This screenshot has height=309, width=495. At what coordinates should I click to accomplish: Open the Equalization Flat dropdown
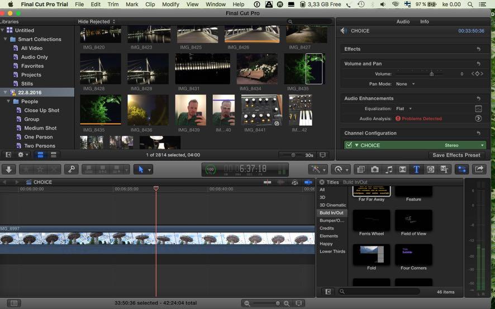click(404, 108)
